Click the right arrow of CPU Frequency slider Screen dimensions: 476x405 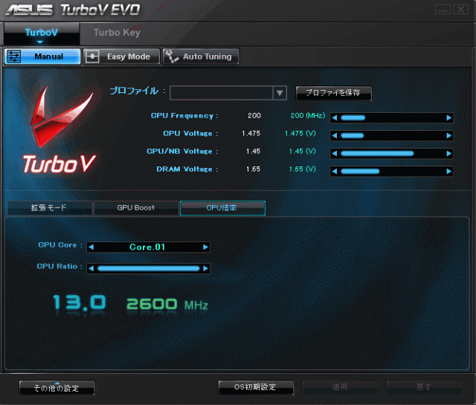(448, 117)
